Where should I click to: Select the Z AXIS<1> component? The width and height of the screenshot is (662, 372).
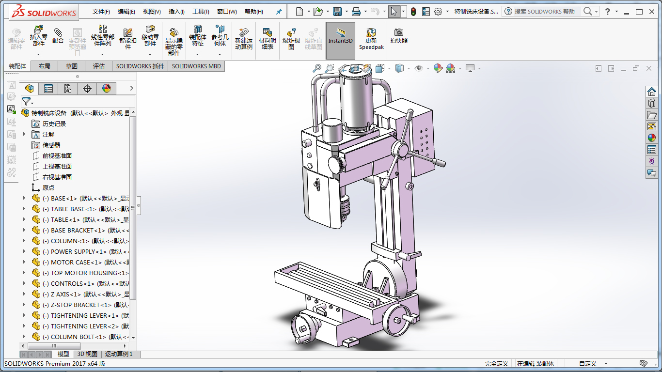click(80, 294)
